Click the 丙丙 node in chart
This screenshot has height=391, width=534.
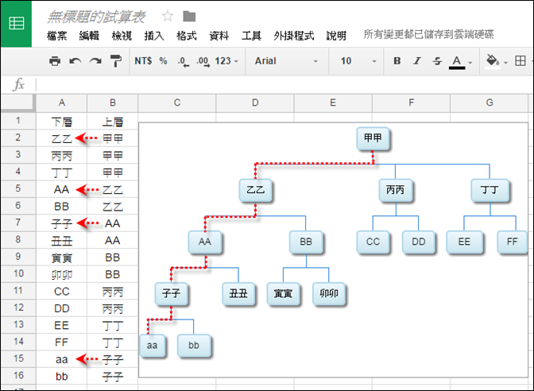[x=396, y=190]
